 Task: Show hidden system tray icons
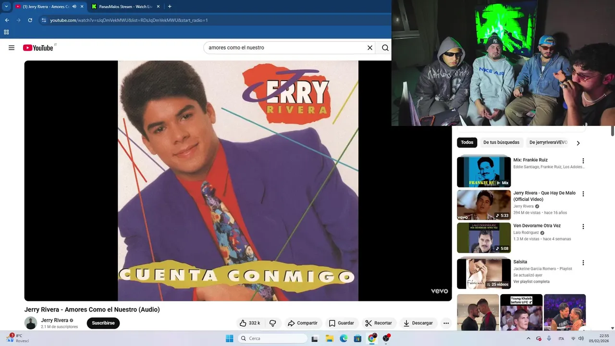tap(529, 338)
